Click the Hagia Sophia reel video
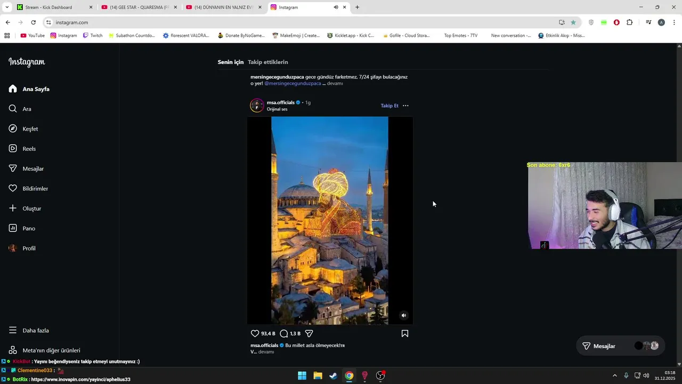 tap(330, 220)
